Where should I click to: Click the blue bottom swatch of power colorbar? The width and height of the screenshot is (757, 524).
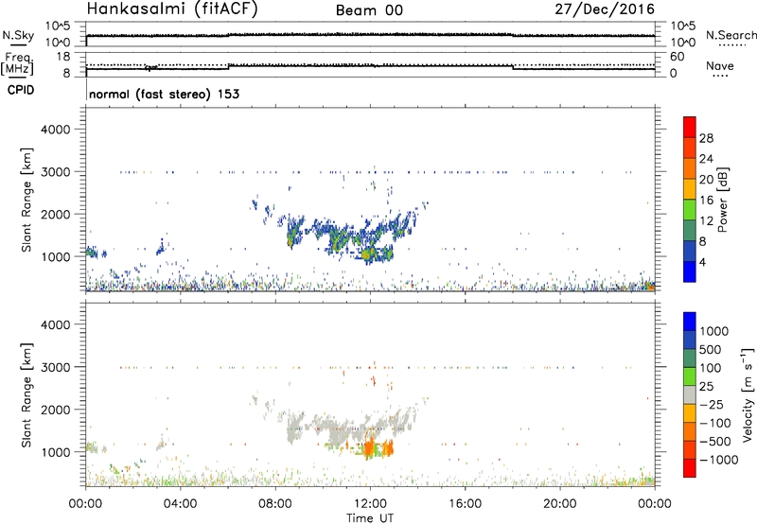690,271
